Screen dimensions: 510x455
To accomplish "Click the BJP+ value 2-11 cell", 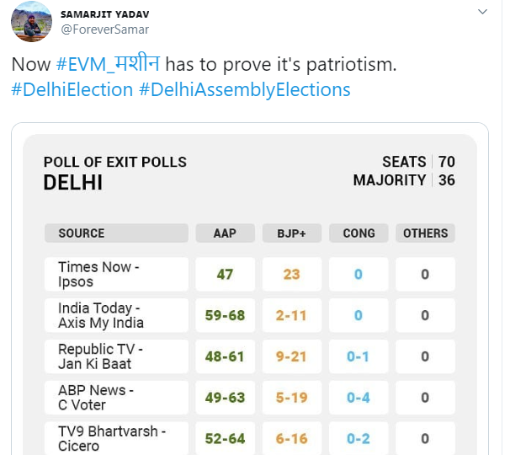I will pos(292,315).
